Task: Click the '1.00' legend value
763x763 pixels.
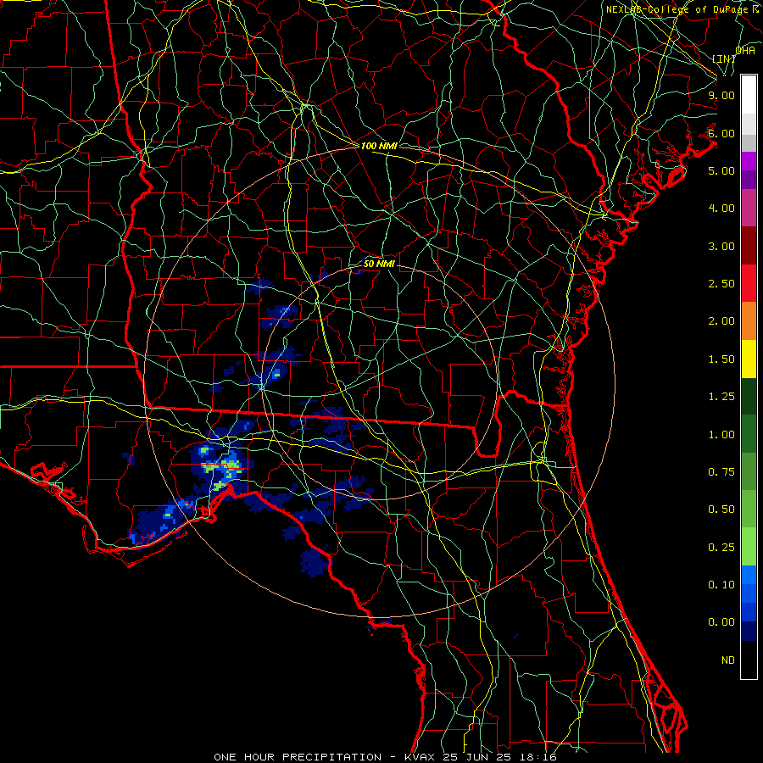Action: pos(721,435)
